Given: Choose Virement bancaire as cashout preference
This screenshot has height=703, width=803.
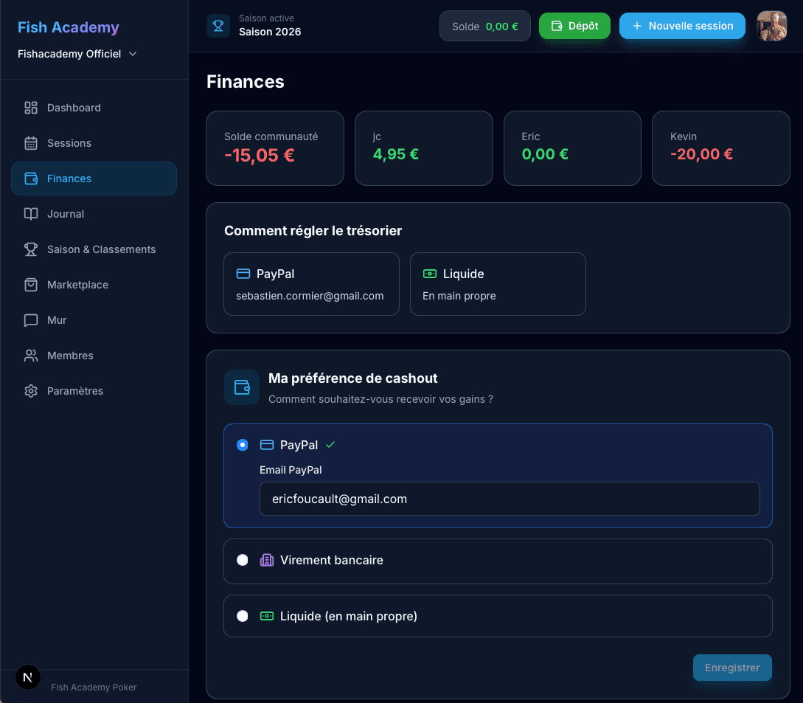Looking at the screenshot, I should pos(243,560).
